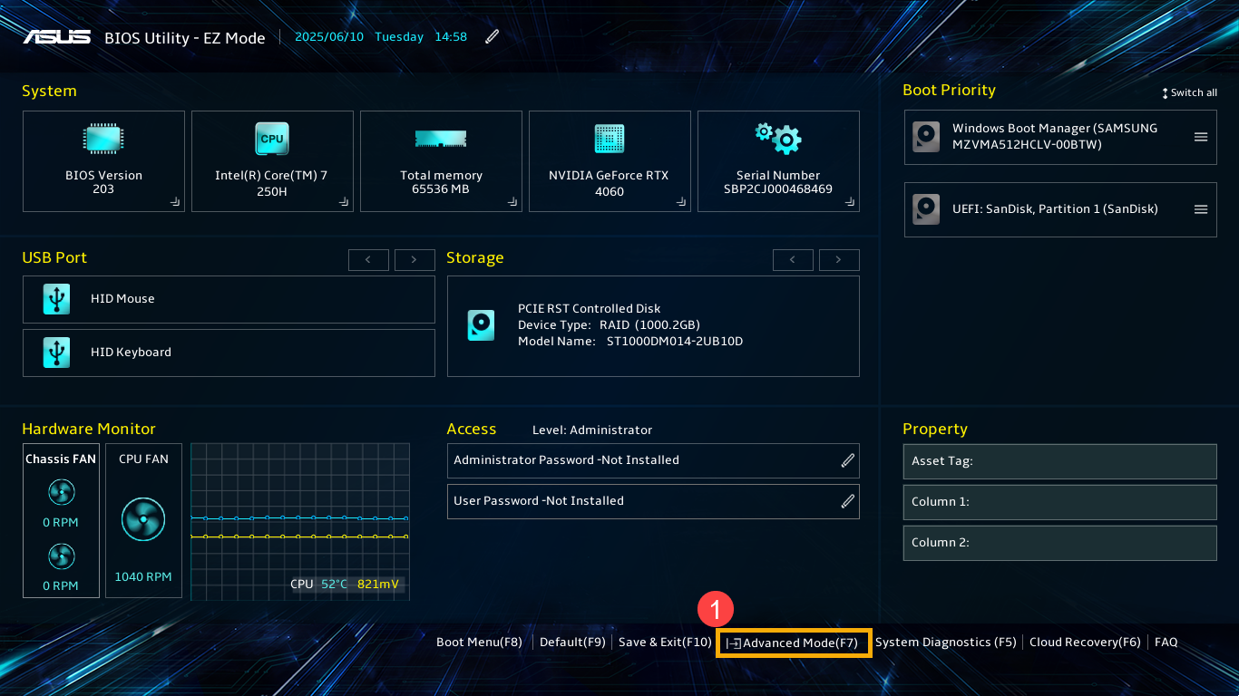The image size is (1239, 696).
Task: Switch to Advanced Mode (F7)
Action: [794, 643]
